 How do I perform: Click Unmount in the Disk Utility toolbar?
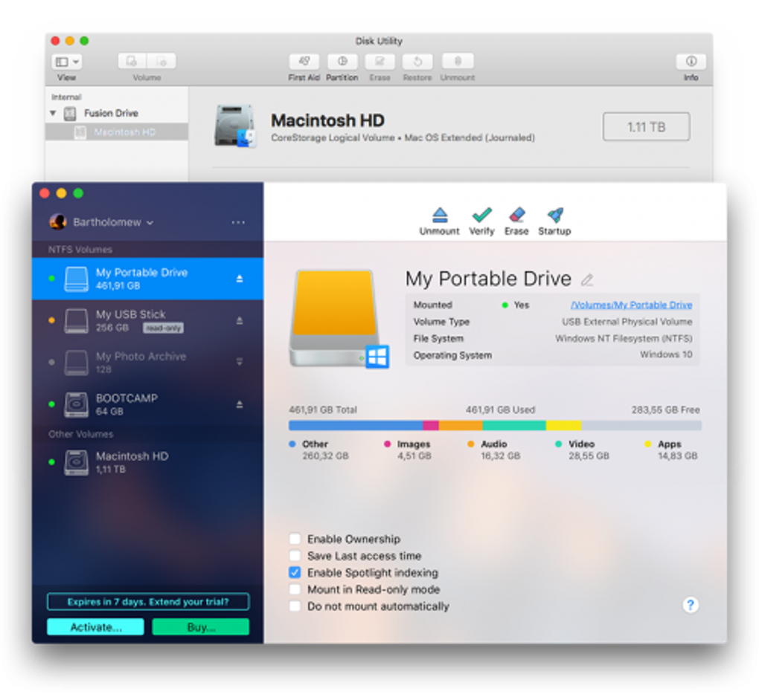[458, 62]
